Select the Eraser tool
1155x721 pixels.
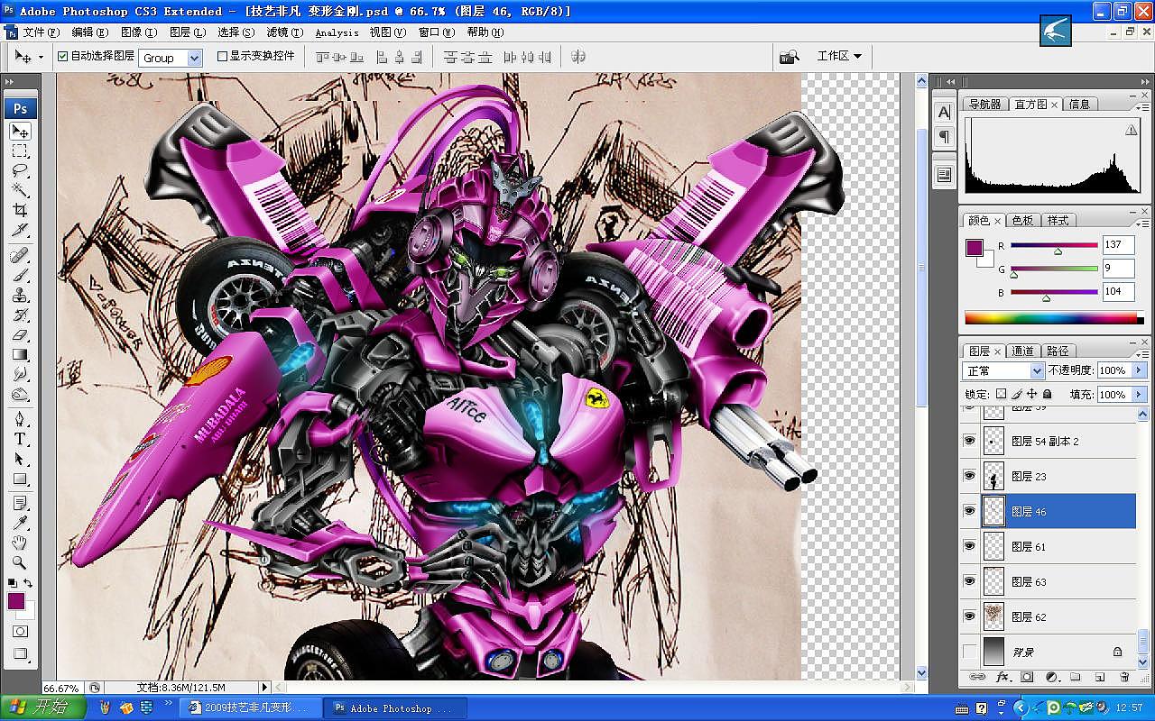coord(20,335)
